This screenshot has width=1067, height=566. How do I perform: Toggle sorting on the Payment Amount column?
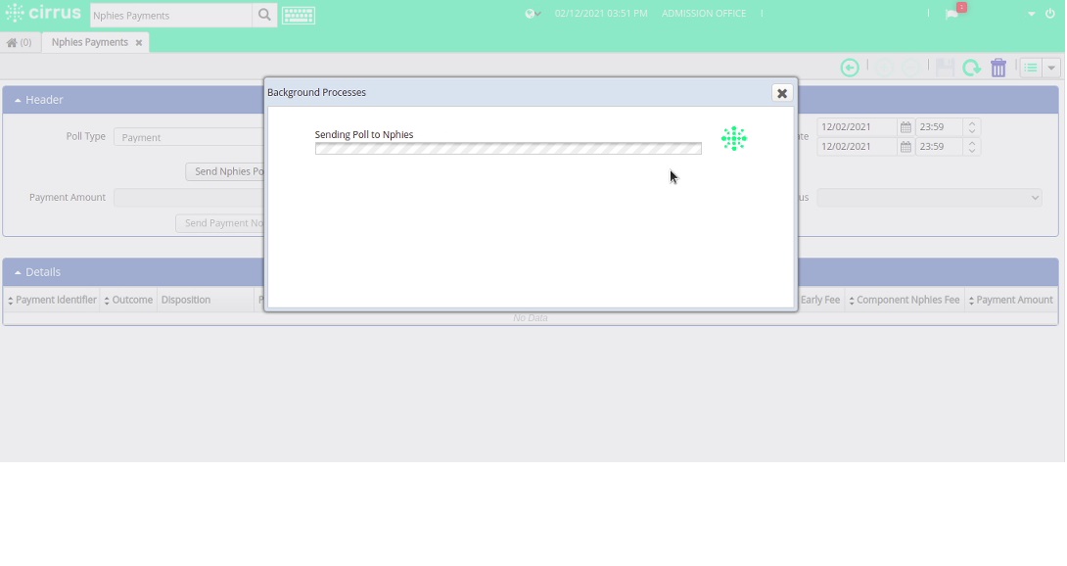click(969, 300)
